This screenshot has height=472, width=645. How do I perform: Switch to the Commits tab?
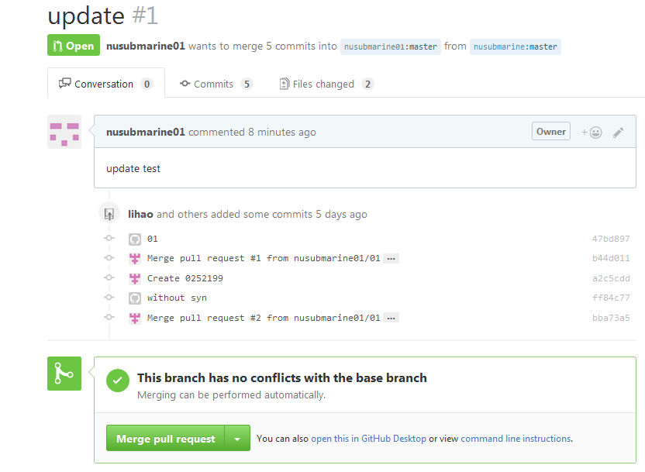point(216,83)
